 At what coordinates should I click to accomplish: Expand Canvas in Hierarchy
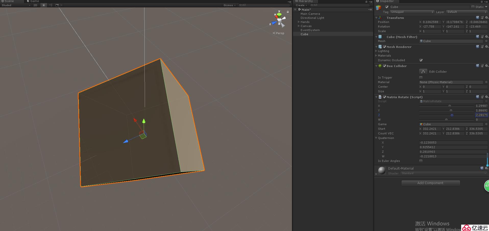coord(299,26)
